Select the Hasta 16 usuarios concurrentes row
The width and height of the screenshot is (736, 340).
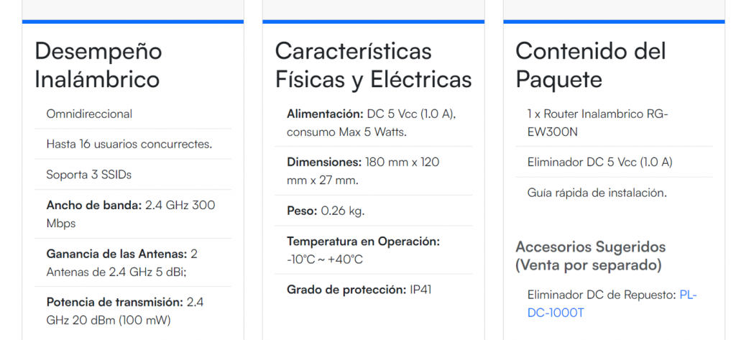tap(129, 144)
